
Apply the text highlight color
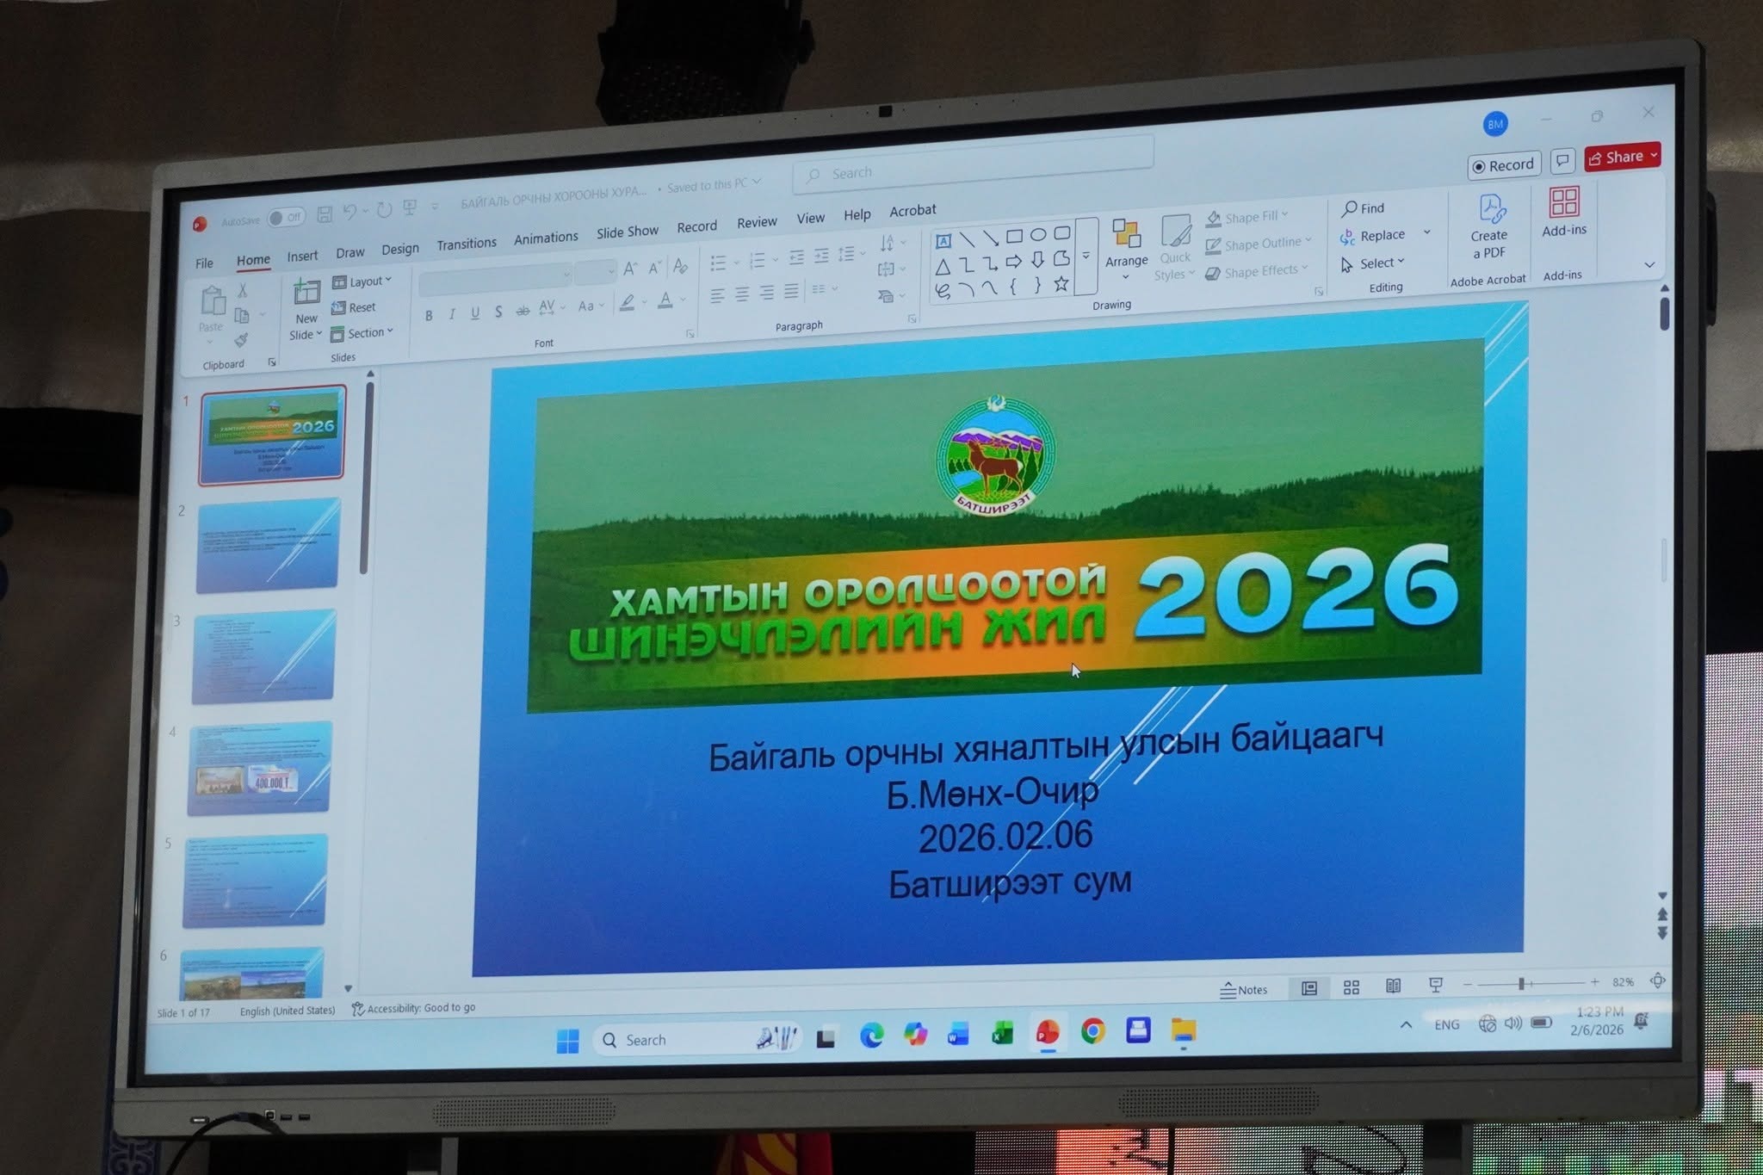[x=628, y=304]
